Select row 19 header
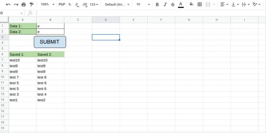 (x=4, y=128)
